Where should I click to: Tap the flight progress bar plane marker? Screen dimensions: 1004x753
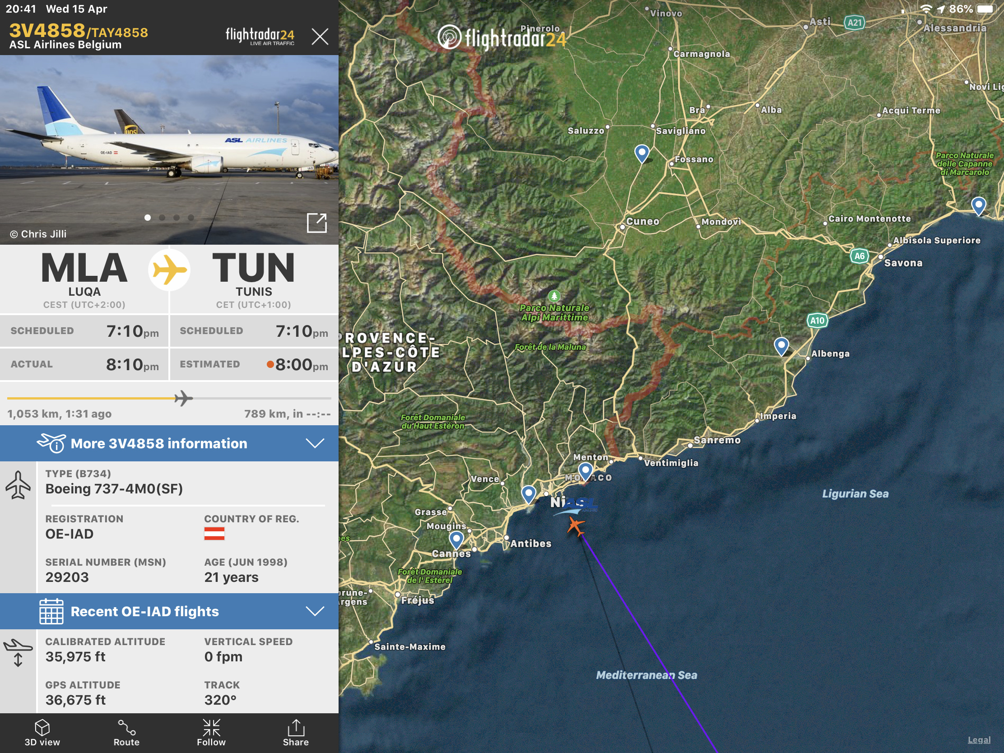184,399
